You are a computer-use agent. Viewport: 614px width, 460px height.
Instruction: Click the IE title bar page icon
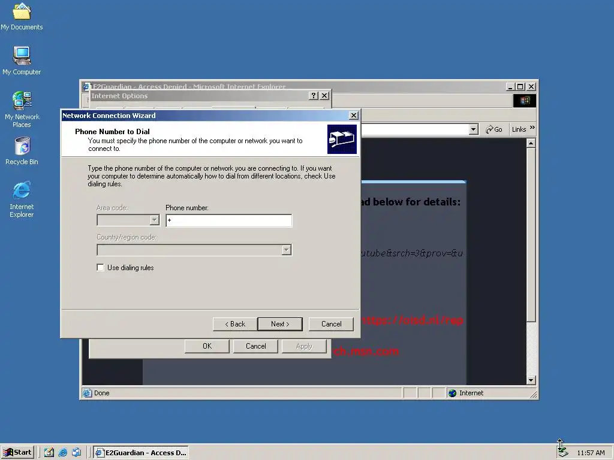(86, 86)
